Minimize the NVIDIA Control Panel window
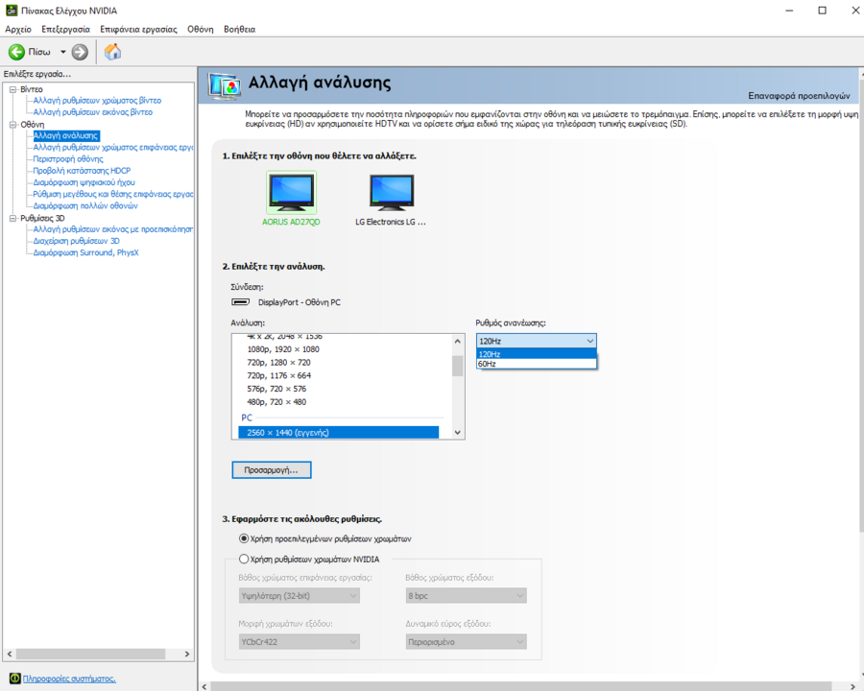Viewport: 864px width, 691px height. pyautogui.click(x=789, y=11)
